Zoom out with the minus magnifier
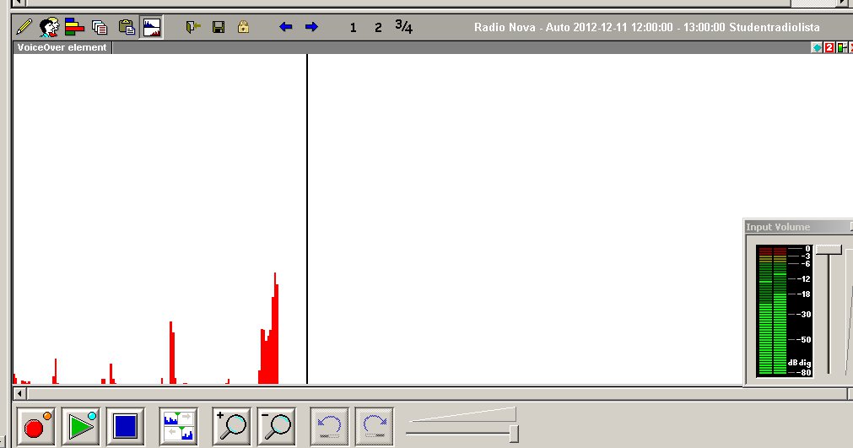This screenshot has height=448, width=853. [277, 426]
